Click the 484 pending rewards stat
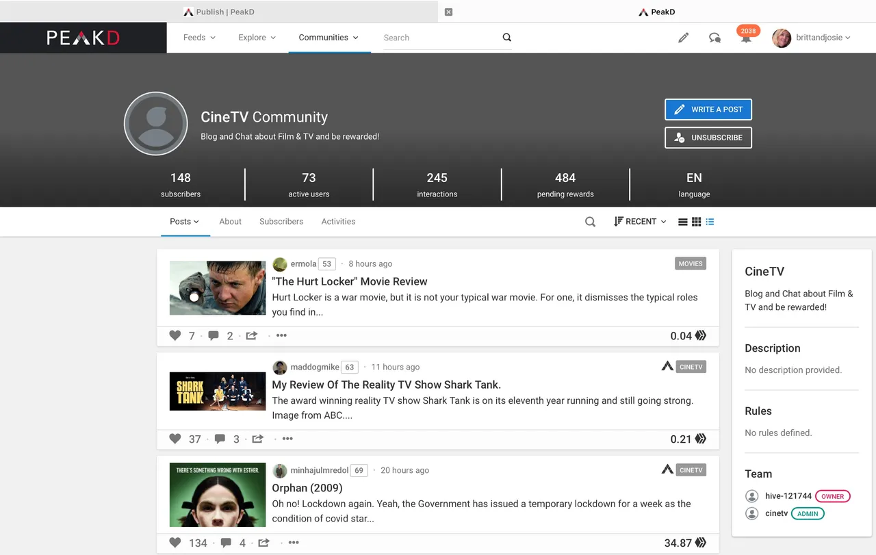This screenshot has height=555, width=876. (565, 185)
